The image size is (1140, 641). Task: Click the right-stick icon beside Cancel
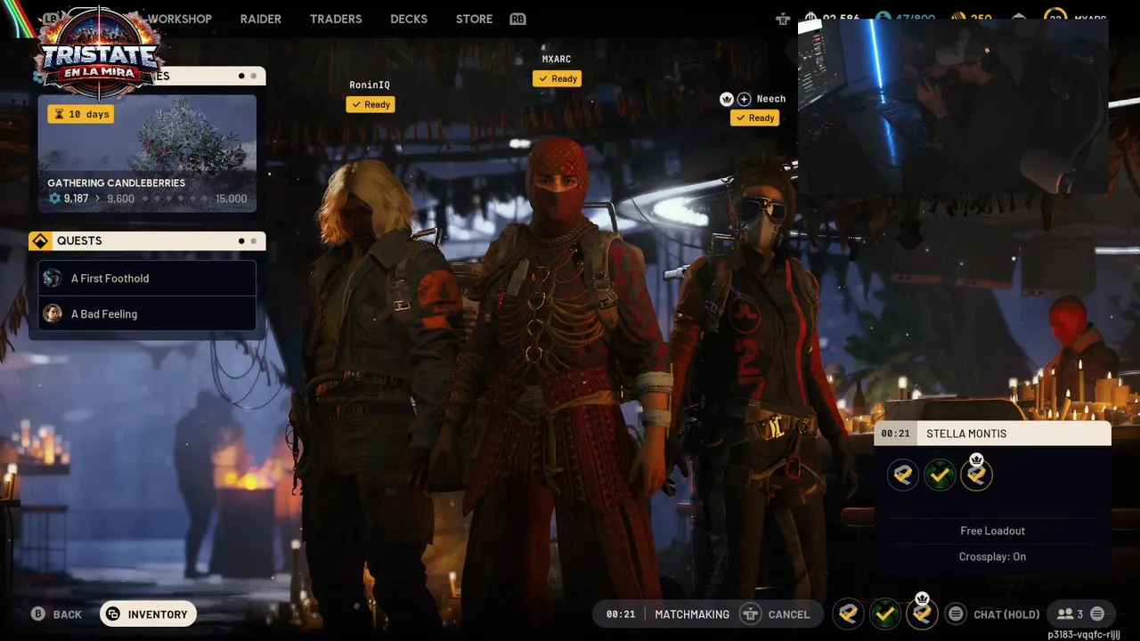tap(751, 613)
